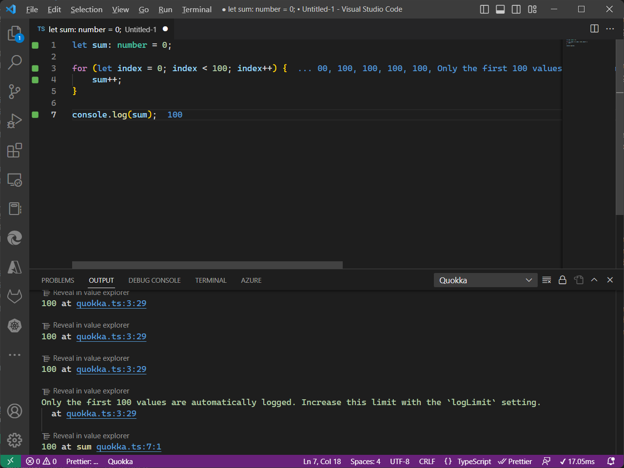Open the notebook icon in activity bar

click(x=15, y=209)
